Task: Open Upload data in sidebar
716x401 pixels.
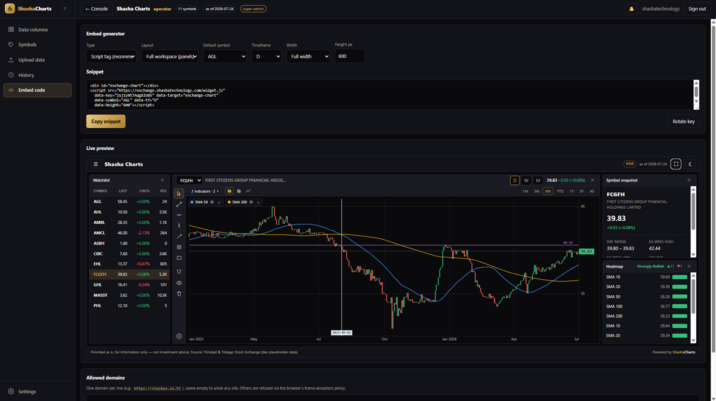Action: pos(38,60)
